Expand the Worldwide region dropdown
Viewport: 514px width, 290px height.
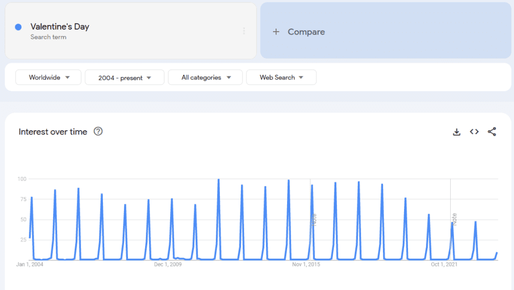coord(48,77)
